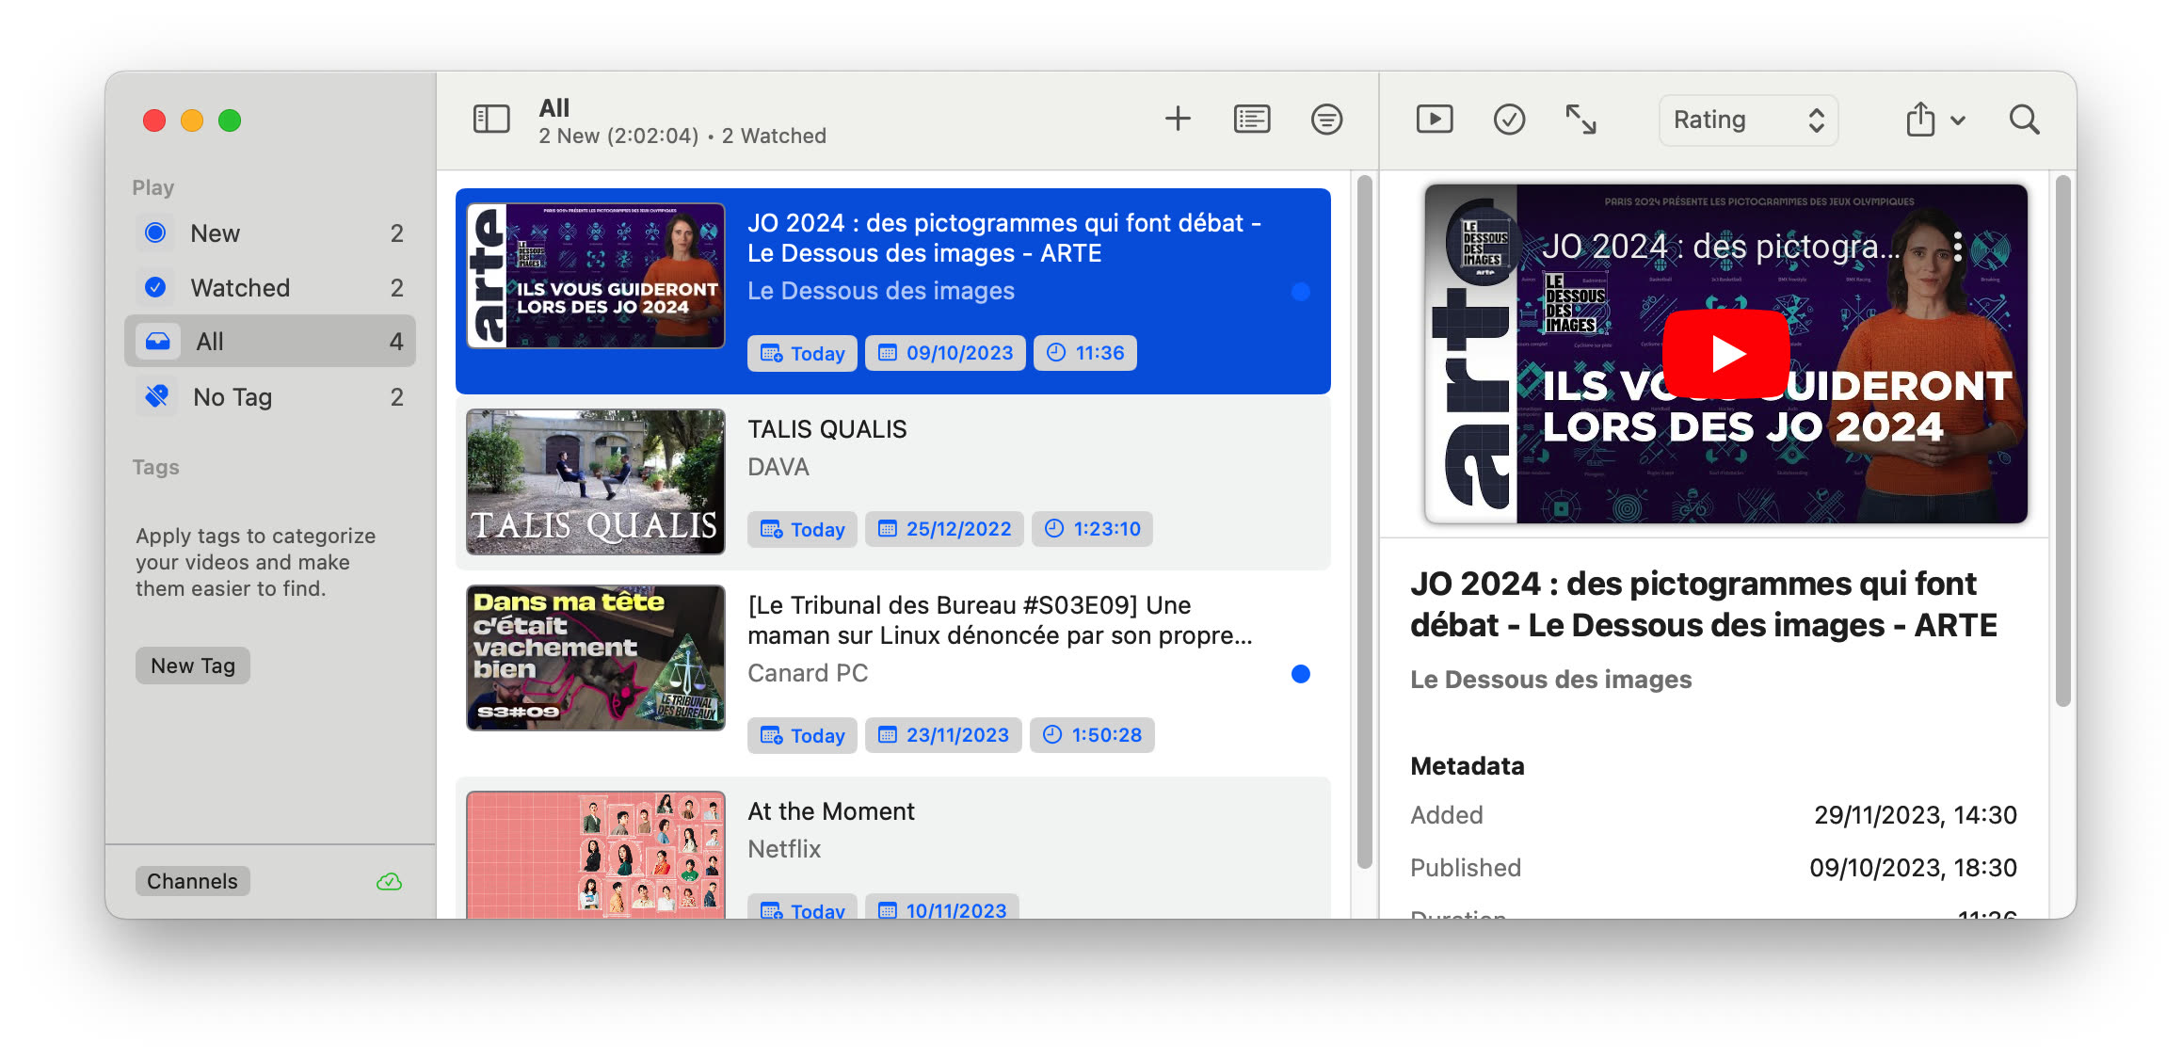
Task: Click the 2 New 2 Watched status text
Action: 682,136
